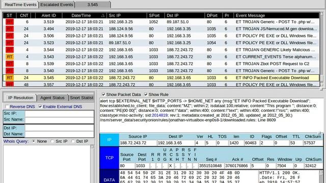Select the Dst IP Whois Query option
Image resolution: width=326 pixels, height=183 pixels.
(x=73, y=141)
